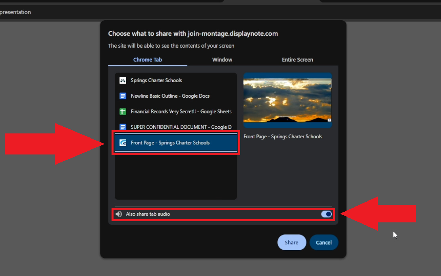
Task: Click the Newline Basic Outline Docs icon
Action: coord(123,96)
